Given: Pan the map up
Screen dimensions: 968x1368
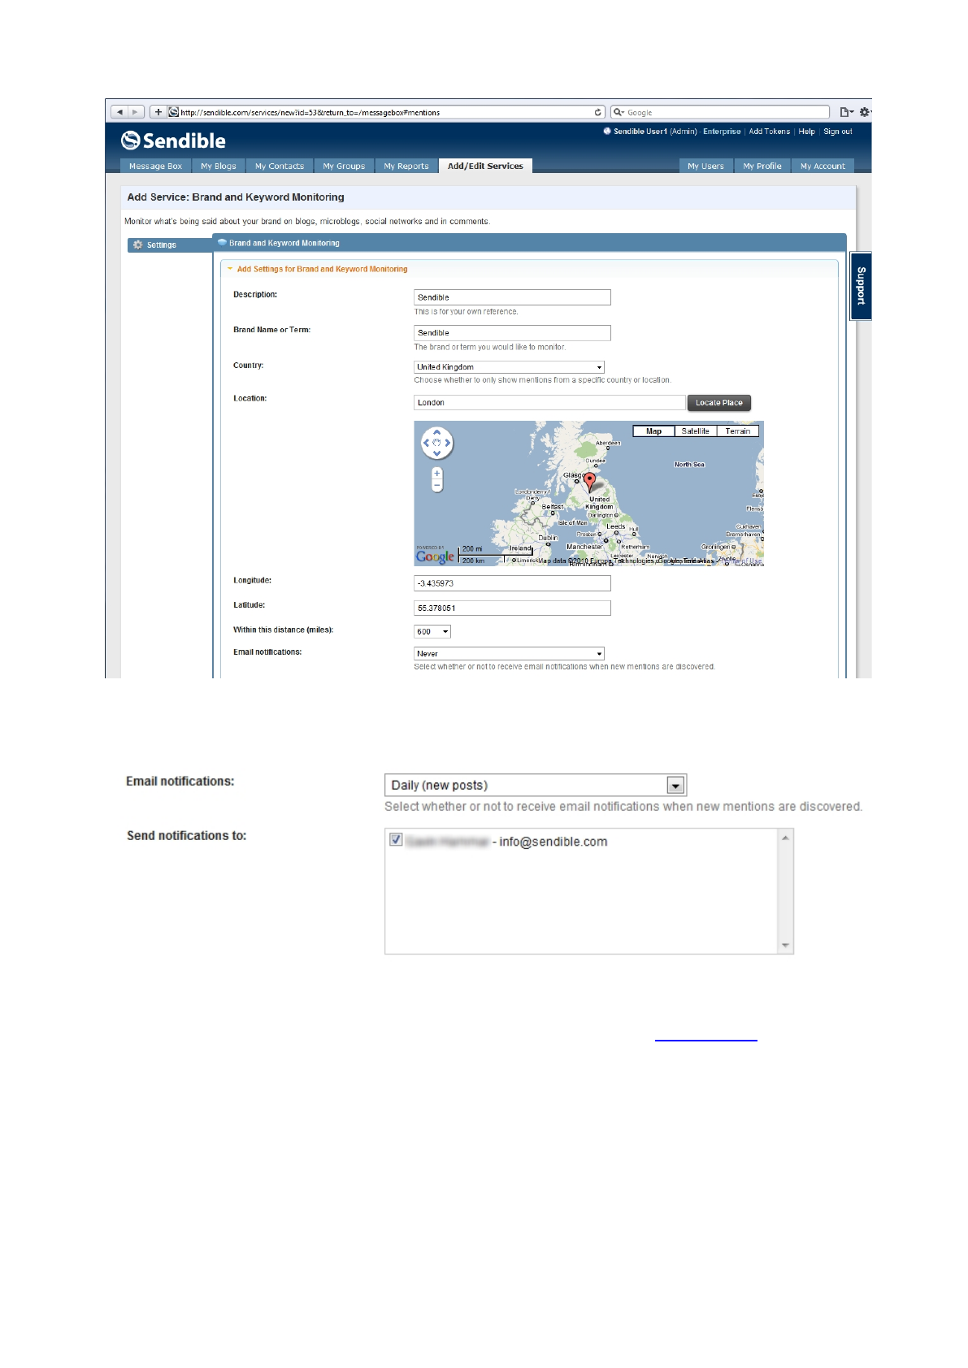Looking at the screenshot, I should click(x=436, y=433).
